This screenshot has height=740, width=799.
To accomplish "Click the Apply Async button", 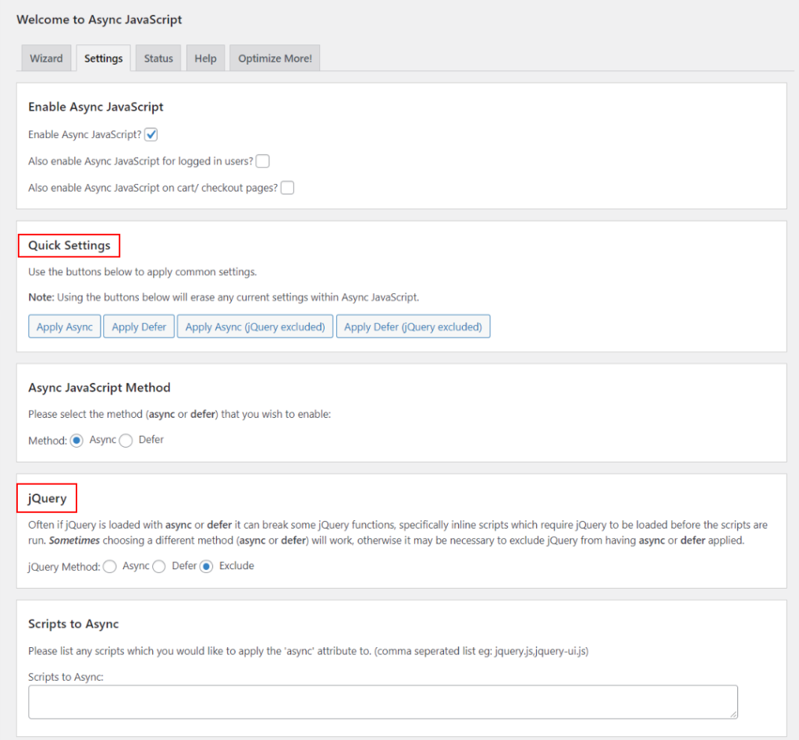I will point(64,326).
